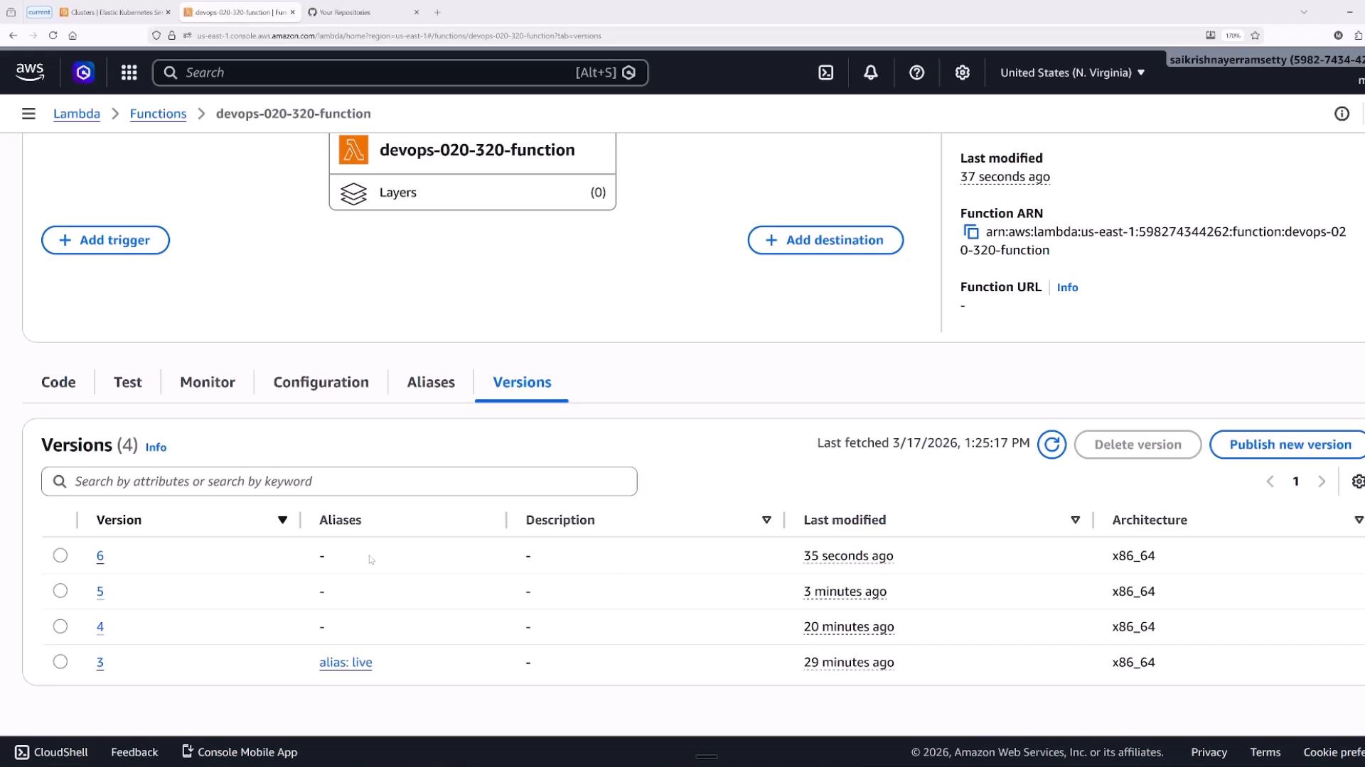Click the Add trigger button
Screen dimensions: 1365x767
[105, 240]
